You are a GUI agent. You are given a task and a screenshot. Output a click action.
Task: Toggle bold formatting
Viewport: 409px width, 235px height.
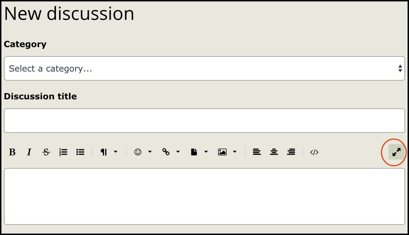tap(12, 152)
